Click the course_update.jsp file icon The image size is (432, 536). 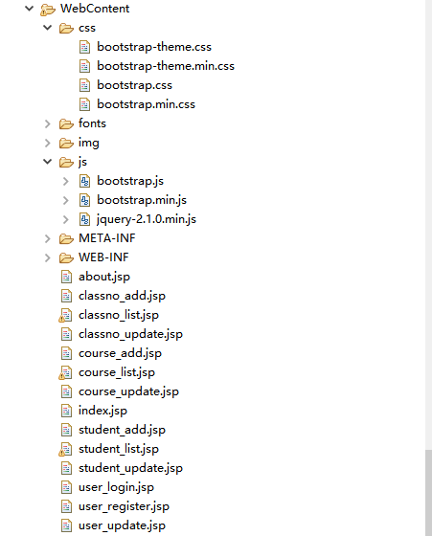(x=66, y=391)
